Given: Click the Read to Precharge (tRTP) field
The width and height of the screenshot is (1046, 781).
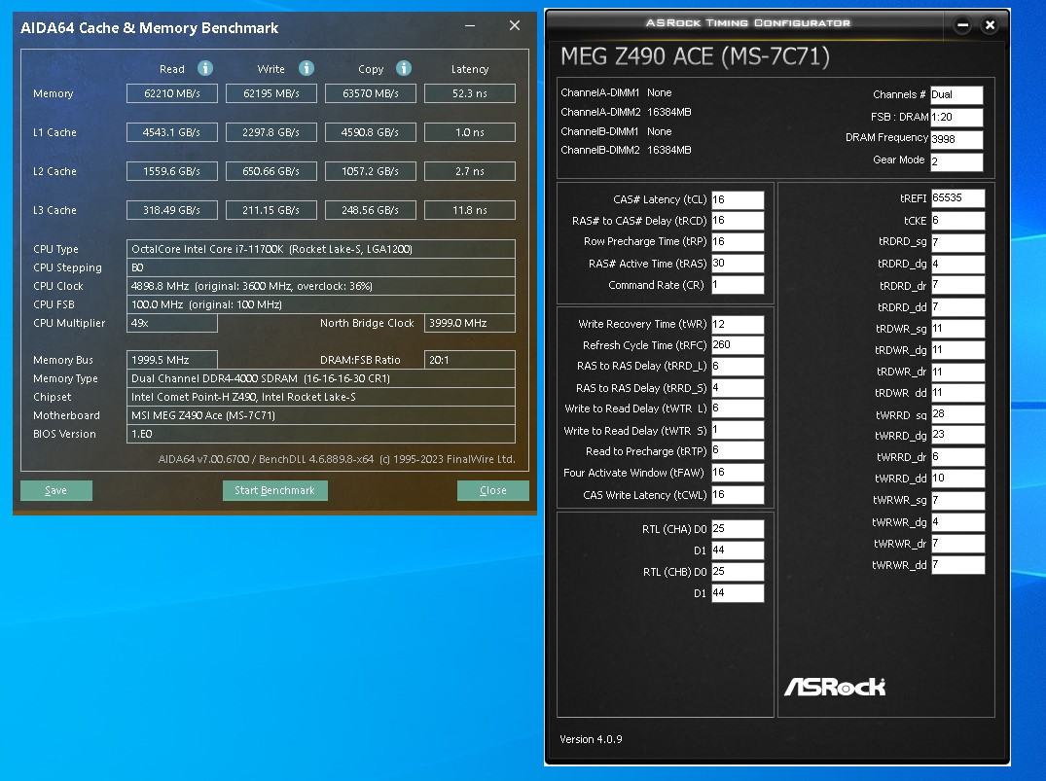Looking at the screenshot, I should pyautogui.click(x=738, y=451).
